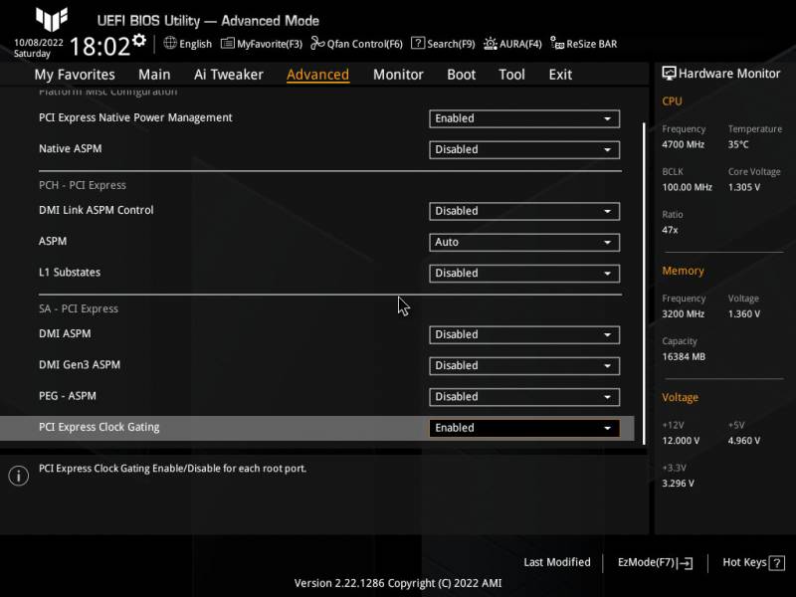Click the 3200 MHz memory frequency value

pos(683,314)
